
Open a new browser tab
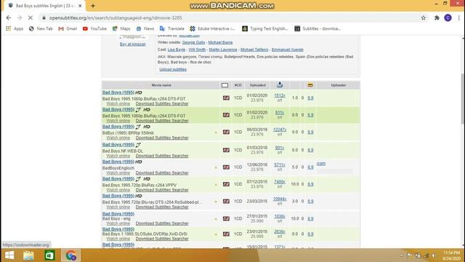click(x=93, y=6)
